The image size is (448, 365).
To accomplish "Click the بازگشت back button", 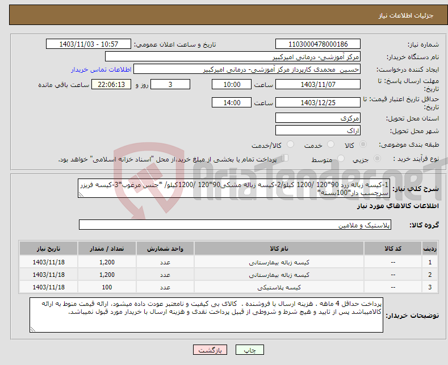I will click(x=210, y=350).
